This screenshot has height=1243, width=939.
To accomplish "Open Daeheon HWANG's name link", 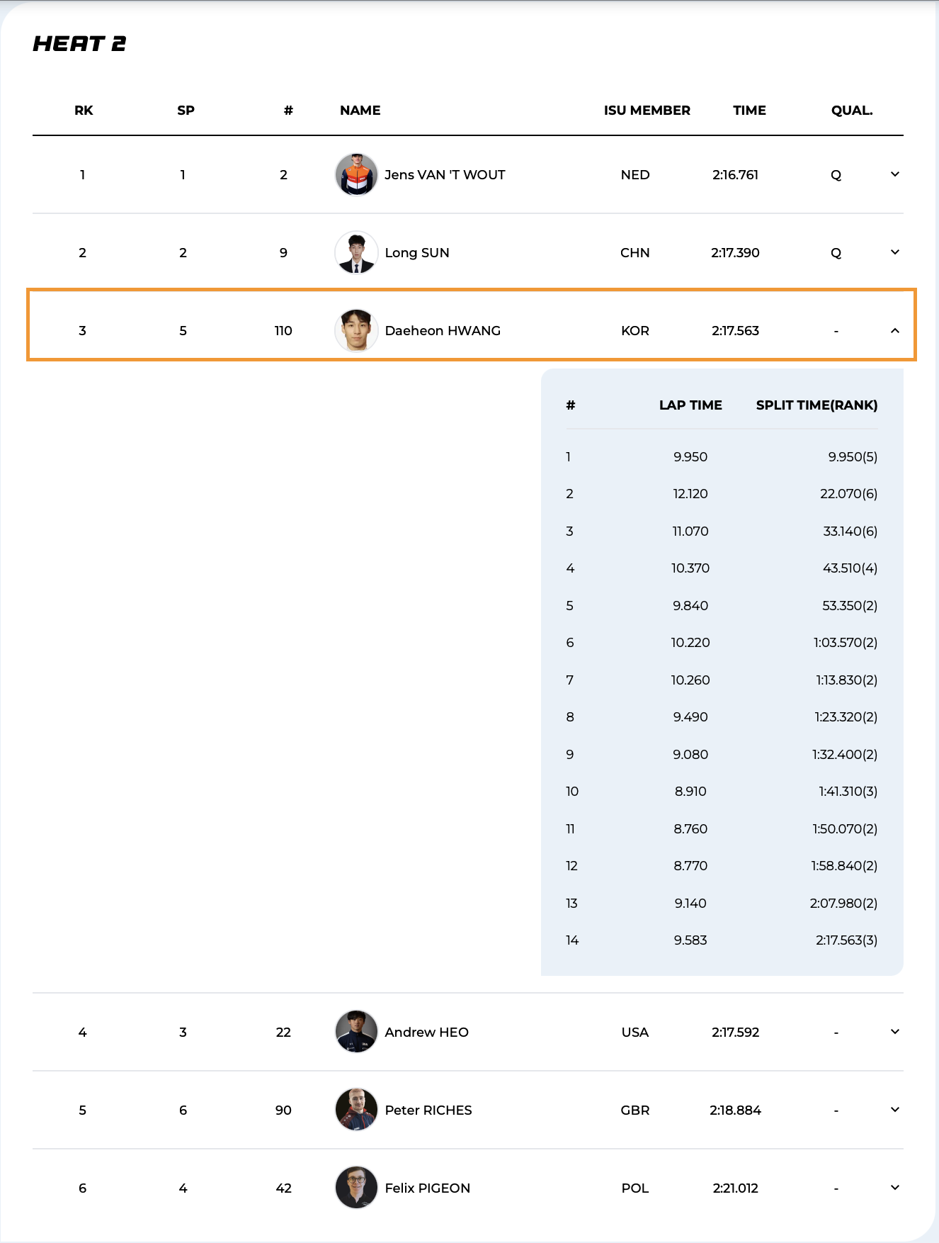I will 443,330.
